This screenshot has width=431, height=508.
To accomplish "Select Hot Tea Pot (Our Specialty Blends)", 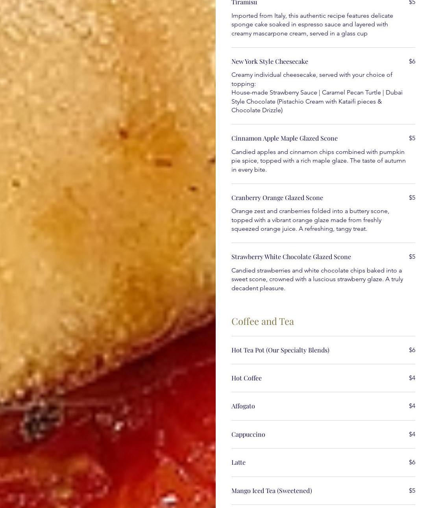I will coord(280,350).
